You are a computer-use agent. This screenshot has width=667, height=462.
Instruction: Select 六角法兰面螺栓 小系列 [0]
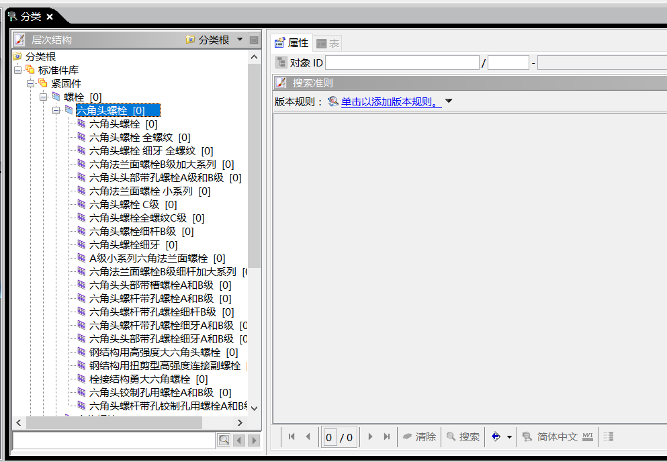[150, 191]
